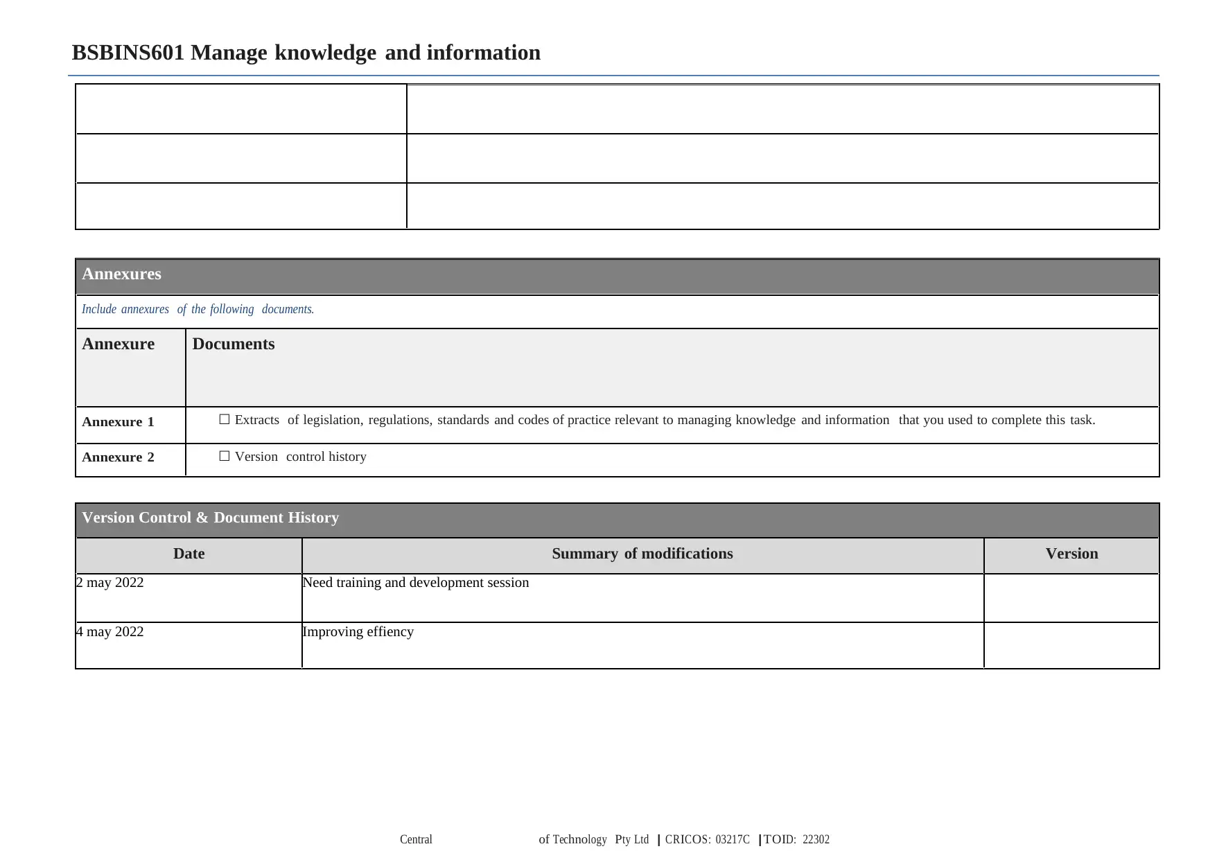Click 'TOID: 22302' in the footer
This screenshot has width=1217, height=860.
click(x=796, y=840)
